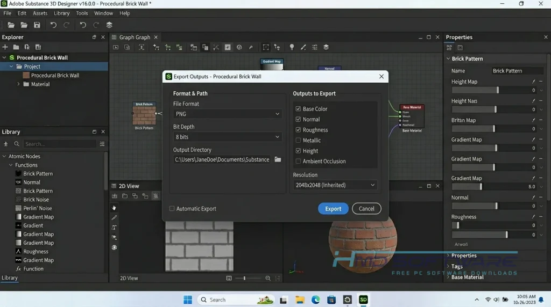Click Substance Designer icon in taskbar
The image size is (551, 307).
click(x=363, y=299)
